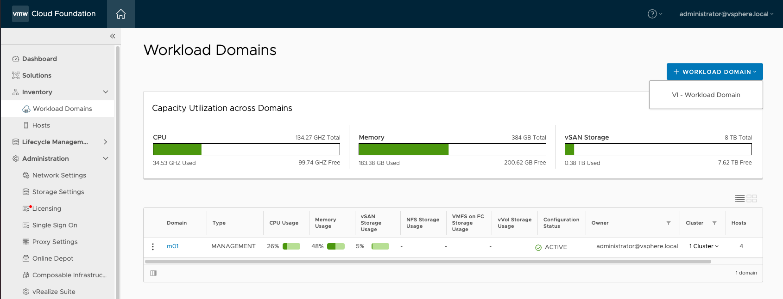Click the sidebar vertical scrollbar
The image size is (783, 299).
click(118, 172)
